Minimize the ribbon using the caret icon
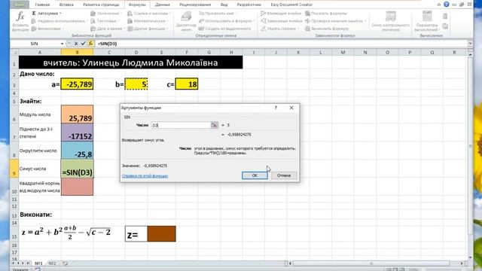482x271 pixels. 438,5
